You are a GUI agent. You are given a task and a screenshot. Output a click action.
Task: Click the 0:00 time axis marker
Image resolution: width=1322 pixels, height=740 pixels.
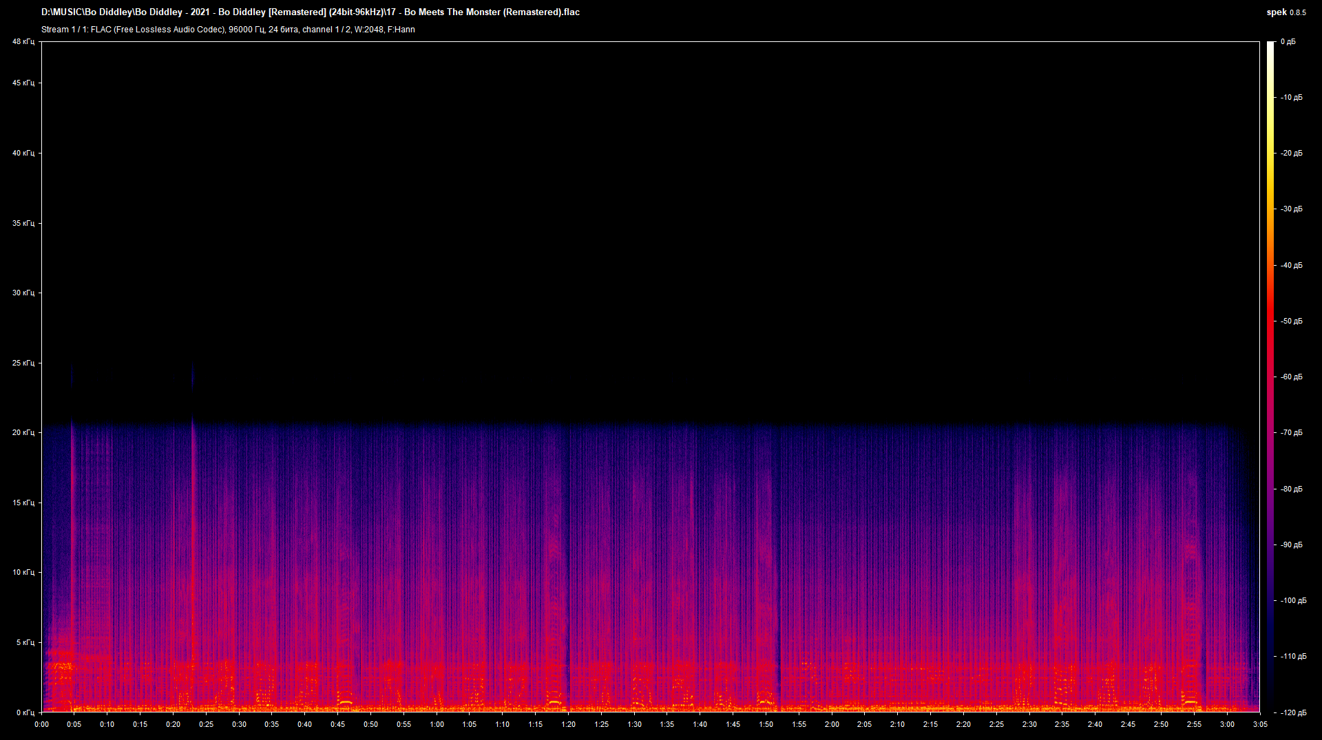coord(41,724)
